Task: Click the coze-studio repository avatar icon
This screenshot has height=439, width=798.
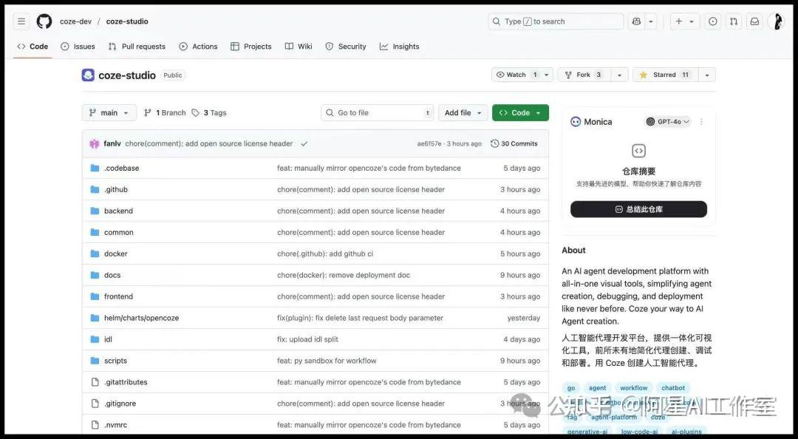Action: click(88, 75)
